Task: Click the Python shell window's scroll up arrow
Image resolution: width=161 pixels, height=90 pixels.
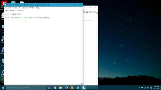Action: 97,13
